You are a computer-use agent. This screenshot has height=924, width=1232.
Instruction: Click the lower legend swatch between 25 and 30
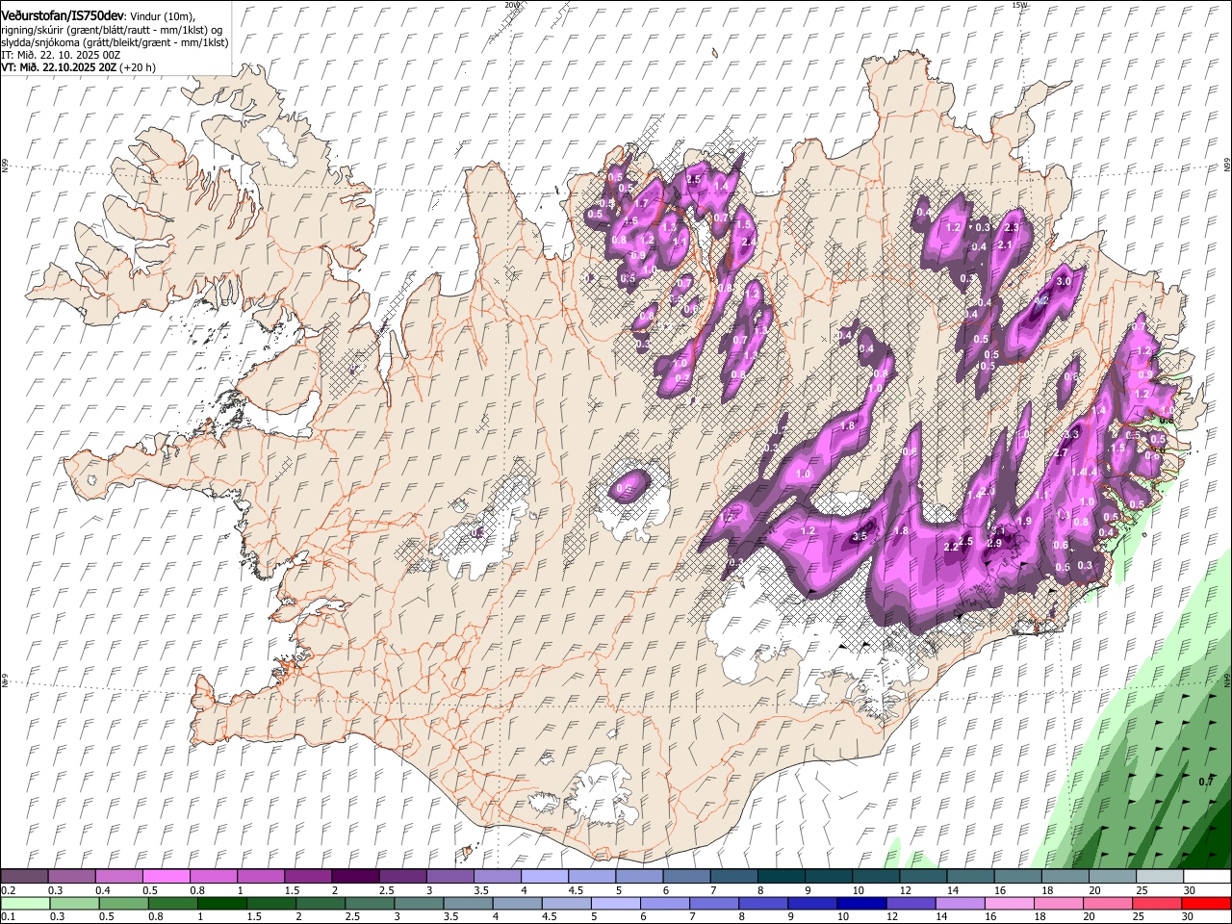1155,904
